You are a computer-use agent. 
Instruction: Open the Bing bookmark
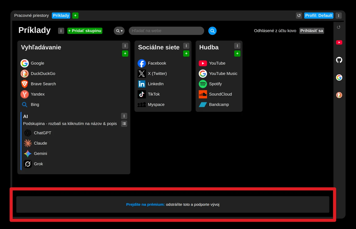pos(30,105)
